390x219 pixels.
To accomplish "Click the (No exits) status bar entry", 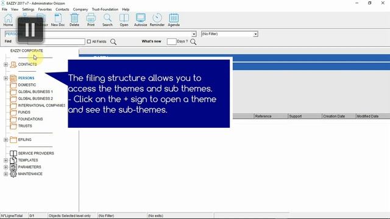I will pos(155,216).
